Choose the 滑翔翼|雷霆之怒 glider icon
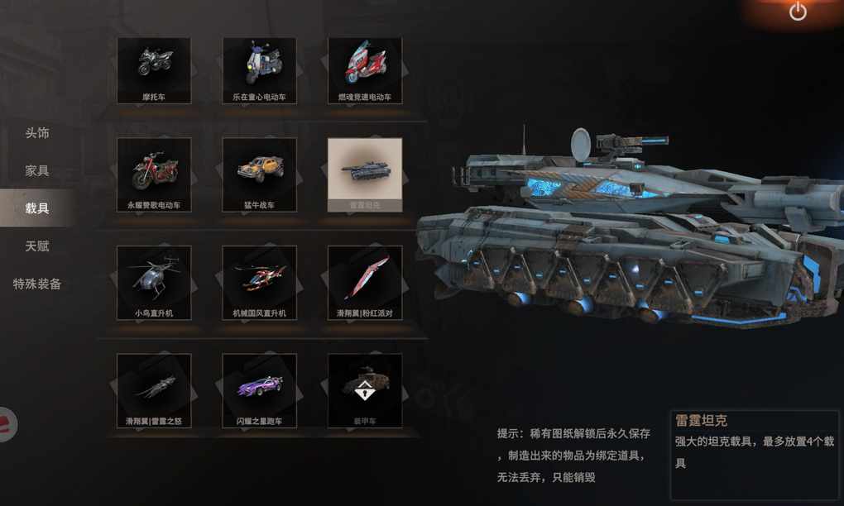844x506 pixels. [154, 391]
